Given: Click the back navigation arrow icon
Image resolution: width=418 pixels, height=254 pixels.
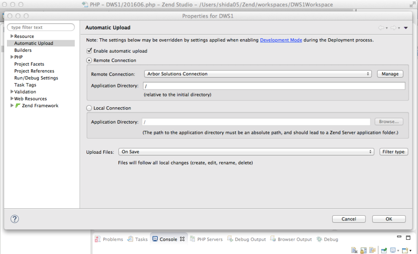Looking at the screenshot, I should pos(381,28).
